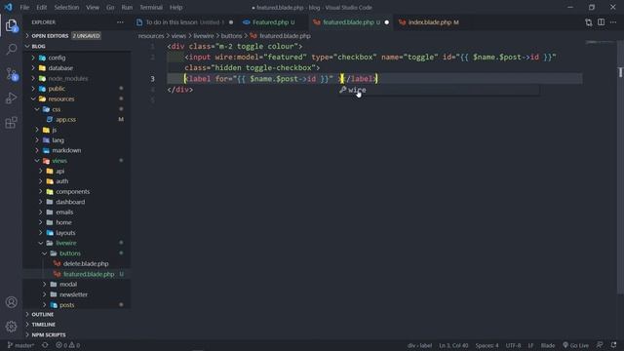The height and width of the screenshot is (351, 624).
Task: Open the Manage settings gear
Action: (11, 327)
